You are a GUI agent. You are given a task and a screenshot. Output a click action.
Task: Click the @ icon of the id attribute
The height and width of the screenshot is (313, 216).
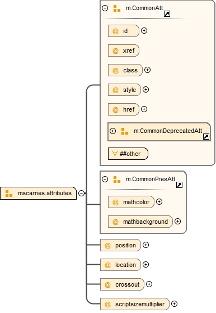click(x=115, y=31)
